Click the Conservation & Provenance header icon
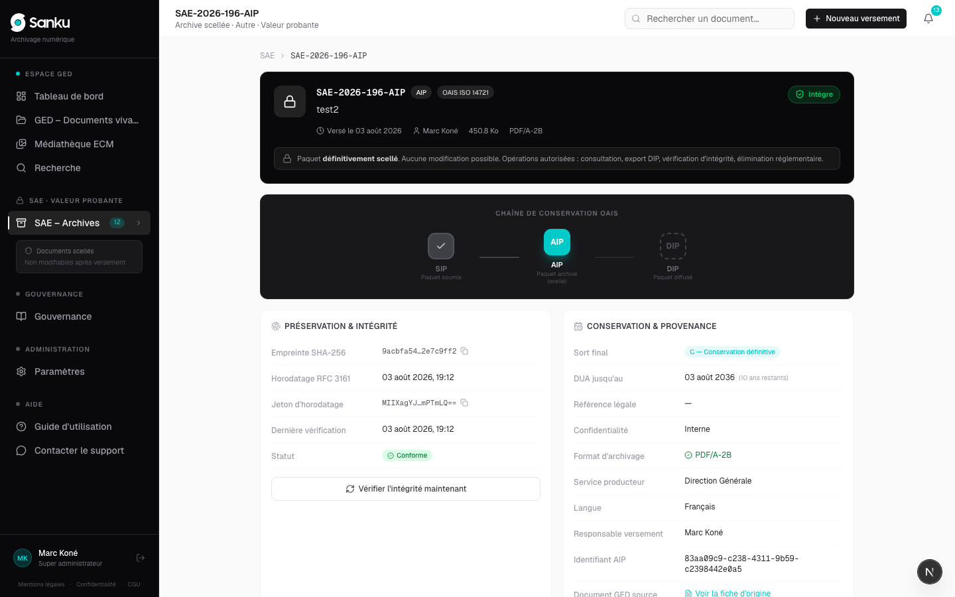 (x=578, y=326)
